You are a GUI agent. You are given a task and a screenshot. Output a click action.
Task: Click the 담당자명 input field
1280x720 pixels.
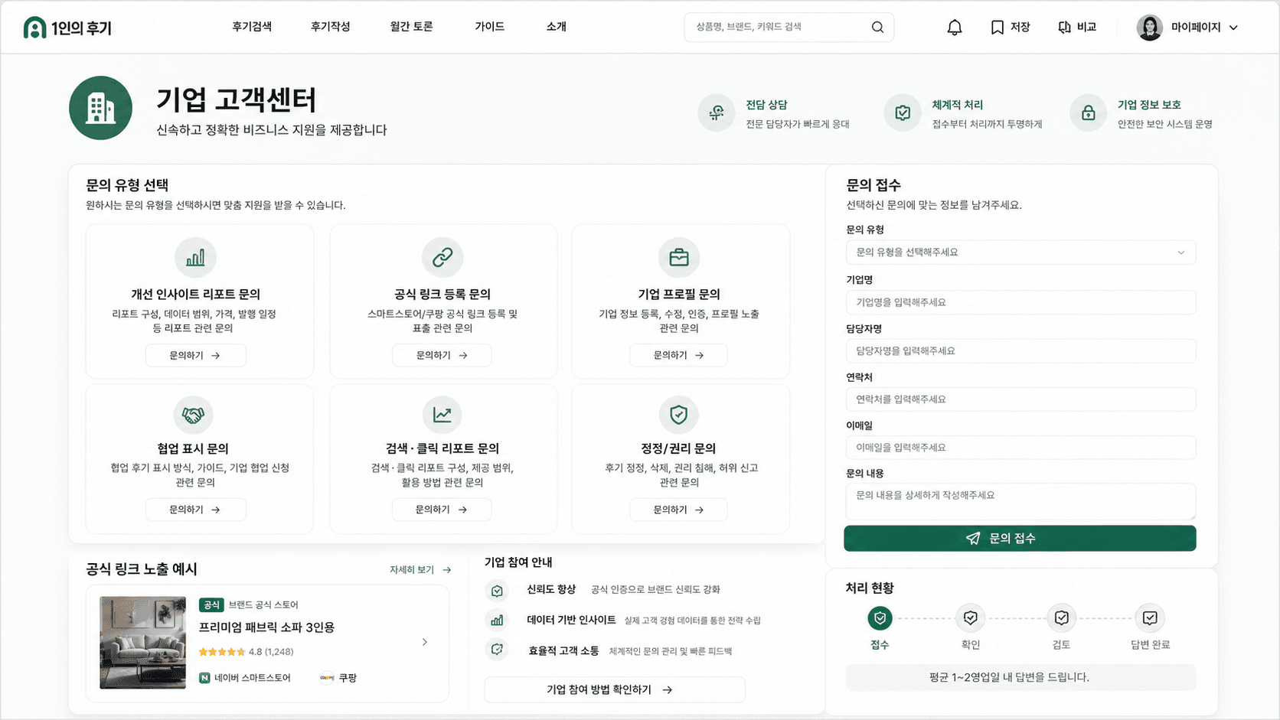click(x=1020, y=351)
